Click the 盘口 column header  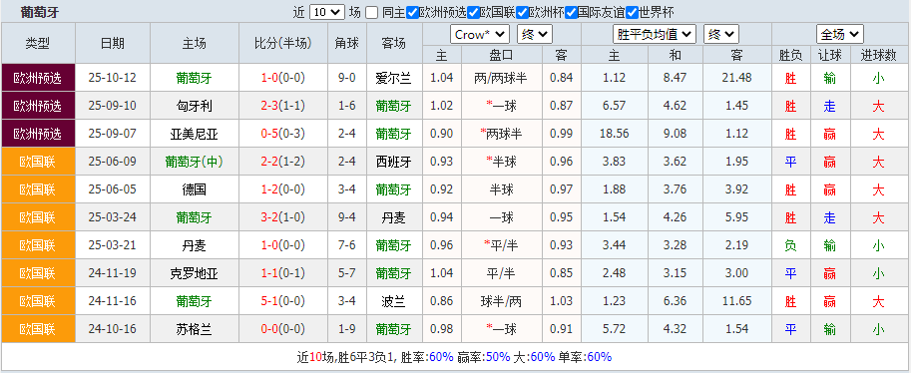click(501, 55)
